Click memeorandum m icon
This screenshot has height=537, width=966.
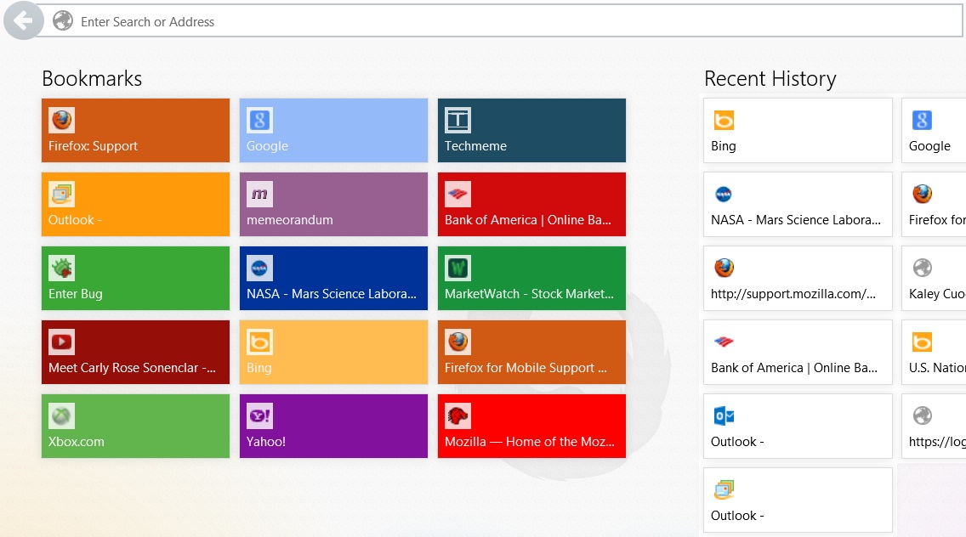coord(259,194)
